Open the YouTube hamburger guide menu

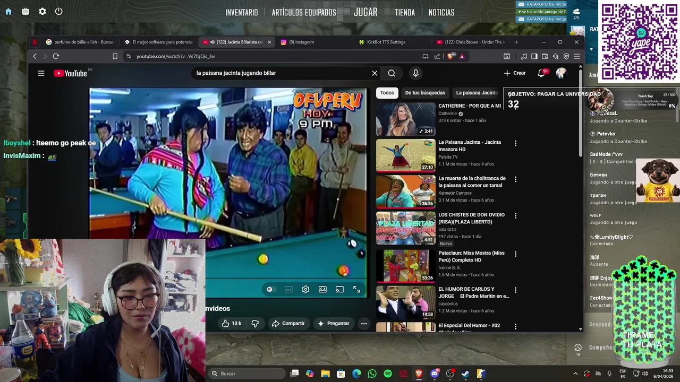pos(41,73)
